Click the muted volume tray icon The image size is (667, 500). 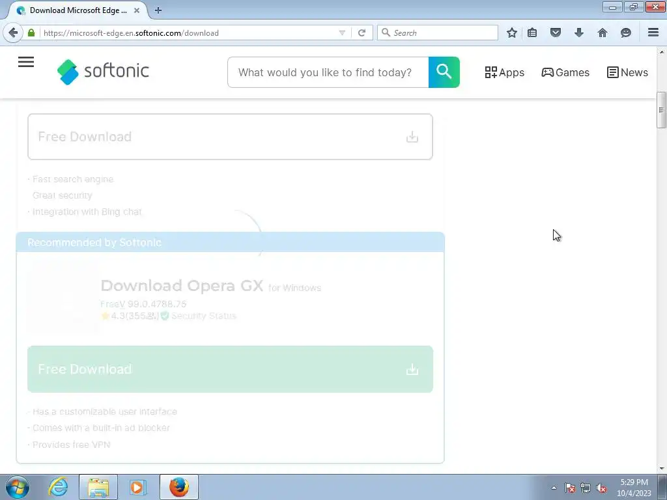pyautogui.click(x=601, y=488)
